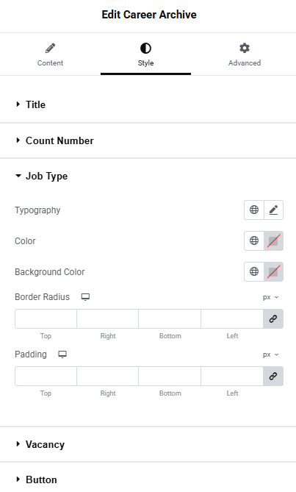The image size is (296, 492).
Task: Toggle Padding linked values chain icon
Action: [x=273, y=376]
